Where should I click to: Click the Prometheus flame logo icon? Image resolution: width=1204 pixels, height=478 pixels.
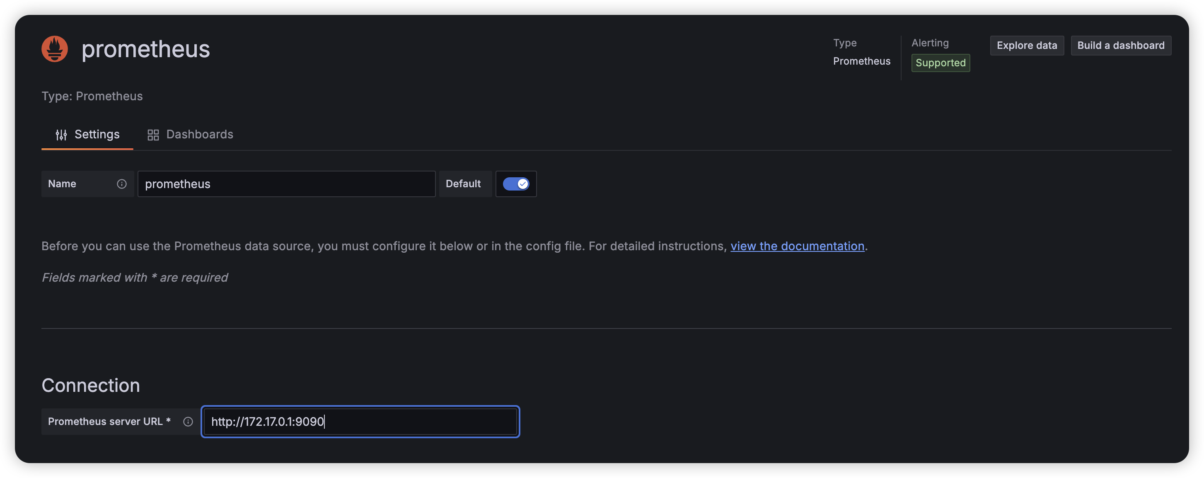pyautogui.click(x=55, y=48)
